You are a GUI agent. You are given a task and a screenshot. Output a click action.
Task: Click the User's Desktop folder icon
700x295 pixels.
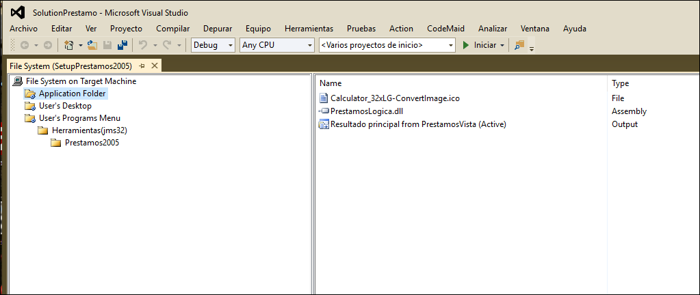point(30,106)
